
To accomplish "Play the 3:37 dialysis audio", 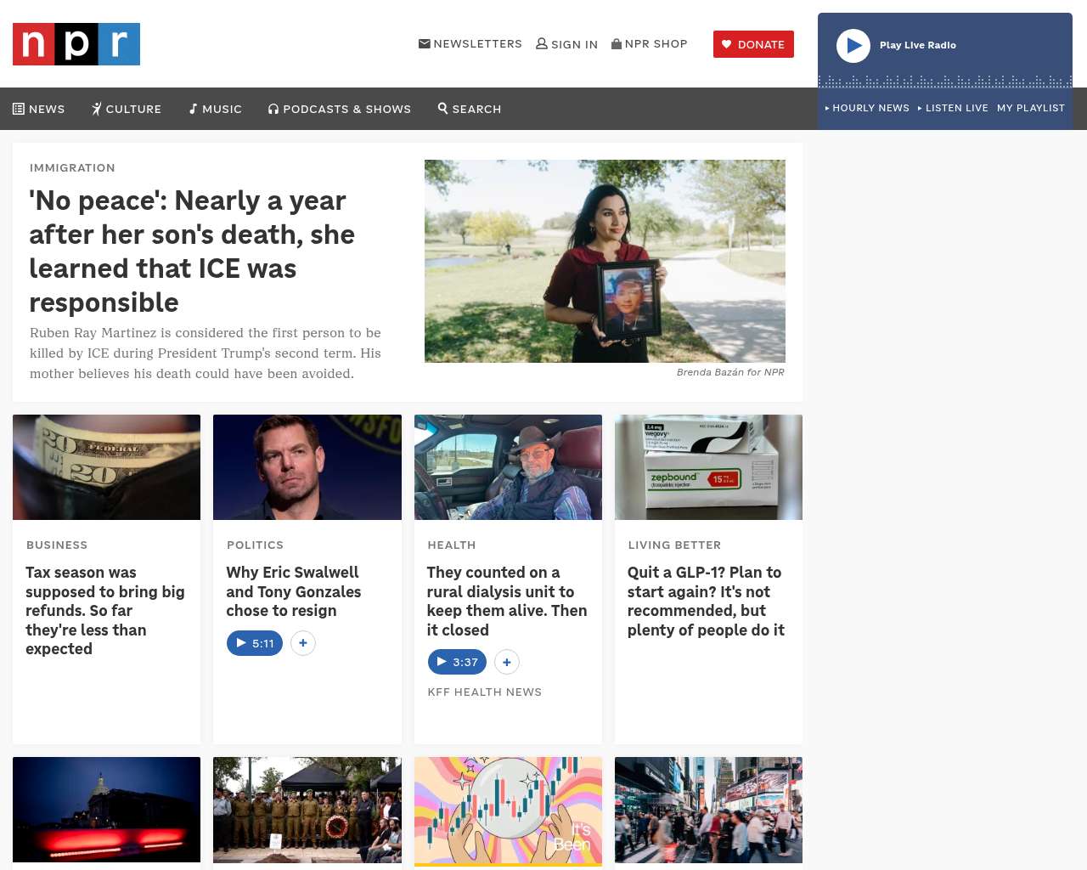I will pos(457,662).
